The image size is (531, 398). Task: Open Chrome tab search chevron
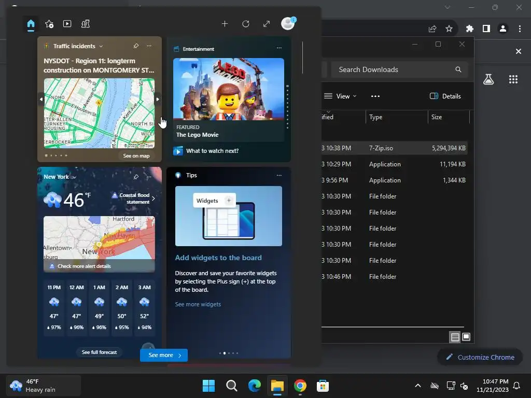(x=448, y=7)
